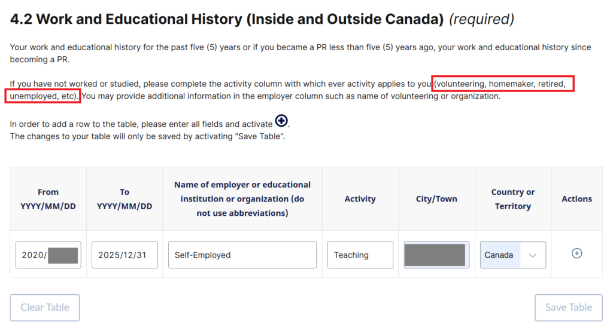Click the add row plus icon in Actions column

pyautogui.click(x=576, y=253)
